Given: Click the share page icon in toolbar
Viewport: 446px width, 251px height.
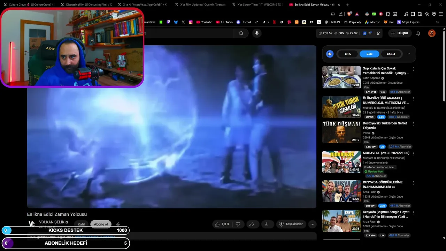Looking at the screenshot, I should (341, 14).
